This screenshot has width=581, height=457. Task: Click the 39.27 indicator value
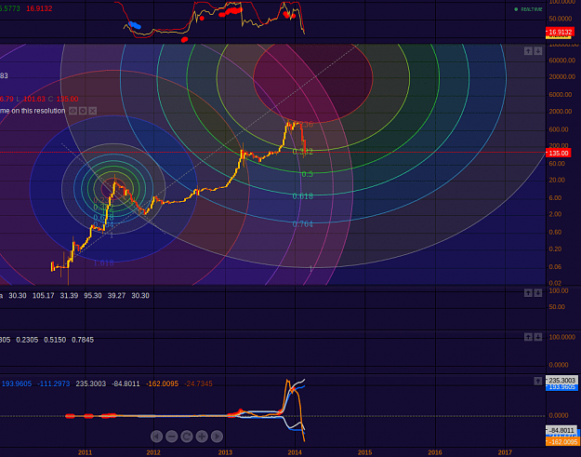[116, 296]
